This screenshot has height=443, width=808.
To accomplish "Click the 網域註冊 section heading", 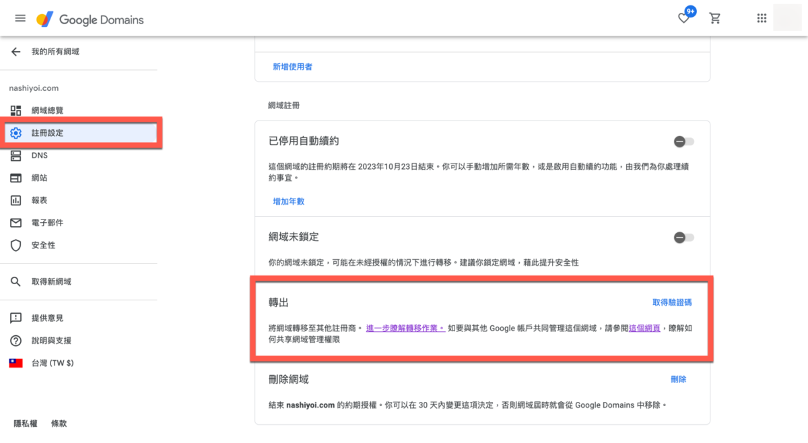I will 283,106.
